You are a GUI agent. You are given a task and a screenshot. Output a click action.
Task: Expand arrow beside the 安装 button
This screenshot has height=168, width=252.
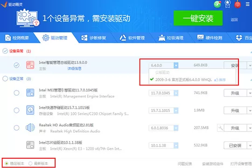250,65
